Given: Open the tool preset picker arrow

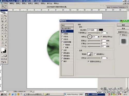Looking at the screenshot, I should (6, 7).
